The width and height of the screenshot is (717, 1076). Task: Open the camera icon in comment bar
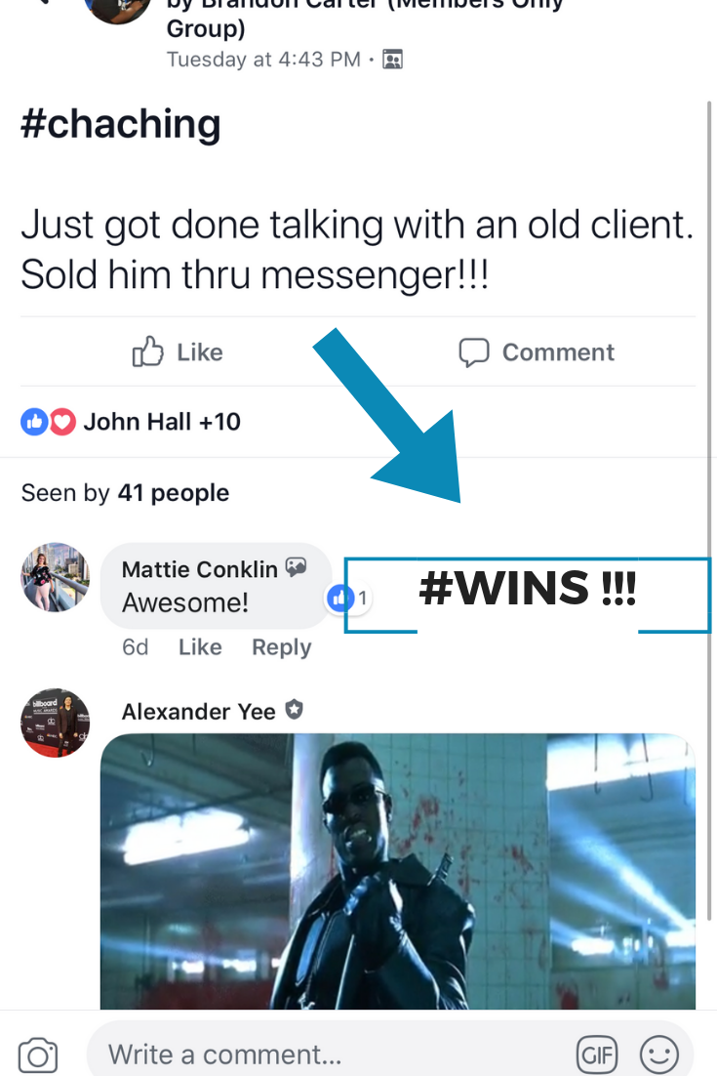tap(38, 1055)
